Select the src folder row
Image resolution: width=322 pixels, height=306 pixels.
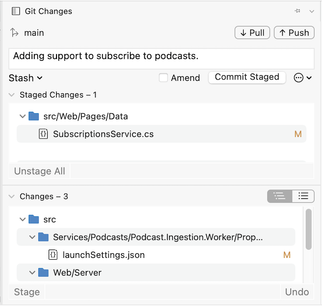pyautogui.click(x=156, y=220)
